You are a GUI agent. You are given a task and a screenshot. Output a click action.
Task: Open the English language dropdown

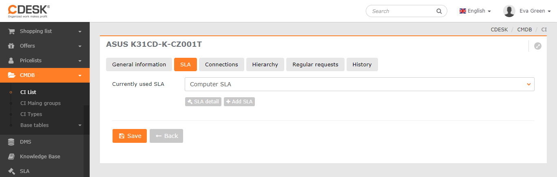click(475, 11)
